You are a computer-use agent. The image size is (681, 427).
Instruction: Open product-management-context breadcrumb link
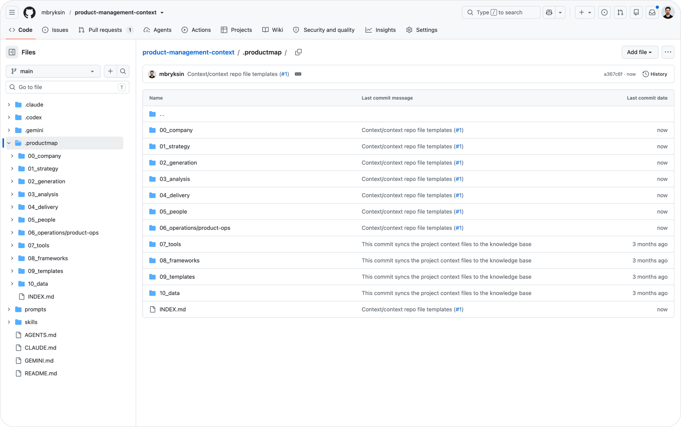[x=188, y=52]
